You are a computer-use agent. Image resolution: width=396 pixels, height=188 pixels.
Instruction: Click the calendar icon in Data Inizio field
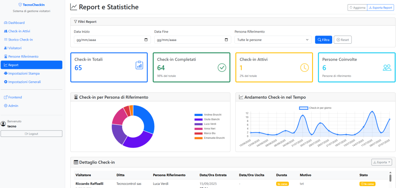point(146,40)
